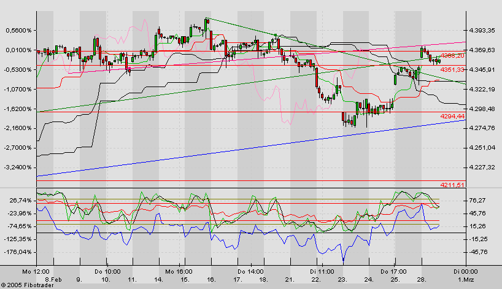The image size is (502, 289).
Task: Click the 4.345,91 price label
Action: point(482,70)
